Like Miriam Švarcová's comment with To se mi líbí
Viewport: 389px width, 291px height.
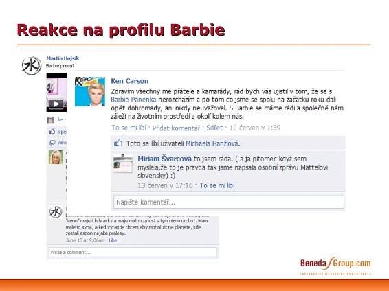click(217, 185)
